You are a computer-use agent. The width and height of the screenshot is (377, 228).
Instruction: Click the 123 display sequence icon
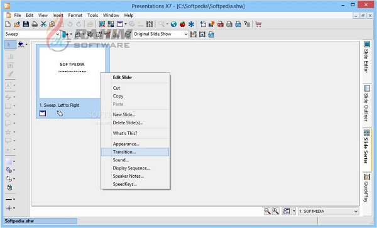pyautogui.click(x=99, y=35)
